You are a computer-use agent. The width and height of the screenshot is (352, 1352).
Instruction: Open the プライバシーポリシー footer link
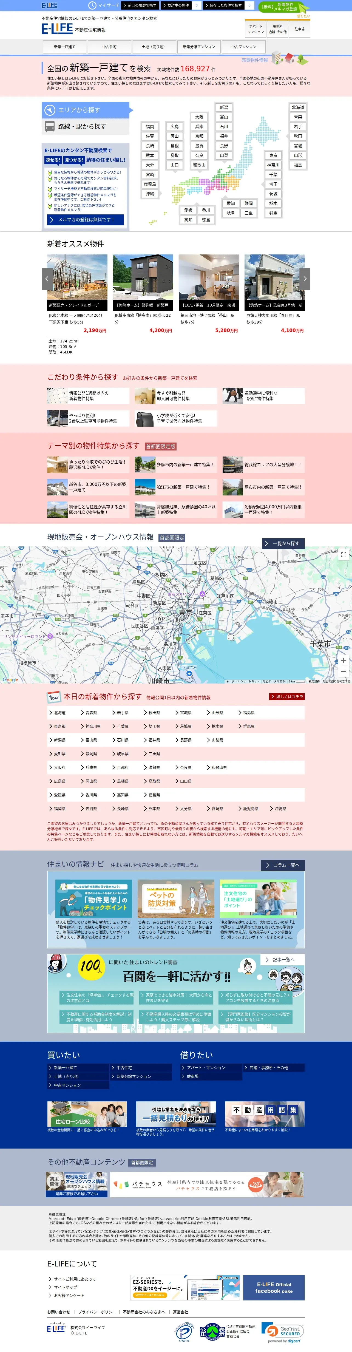[x=97, y=1312]
